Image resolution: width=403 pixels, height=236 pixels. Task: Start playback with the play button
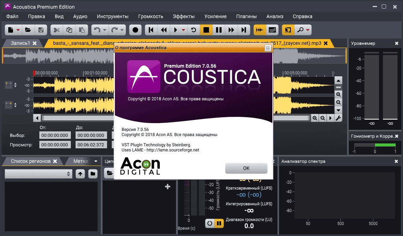coord(176,30)
